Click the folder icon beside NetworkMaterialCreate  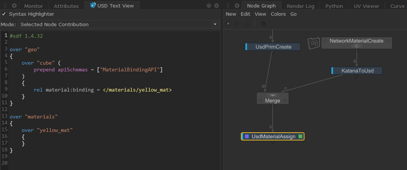(313, 43)
